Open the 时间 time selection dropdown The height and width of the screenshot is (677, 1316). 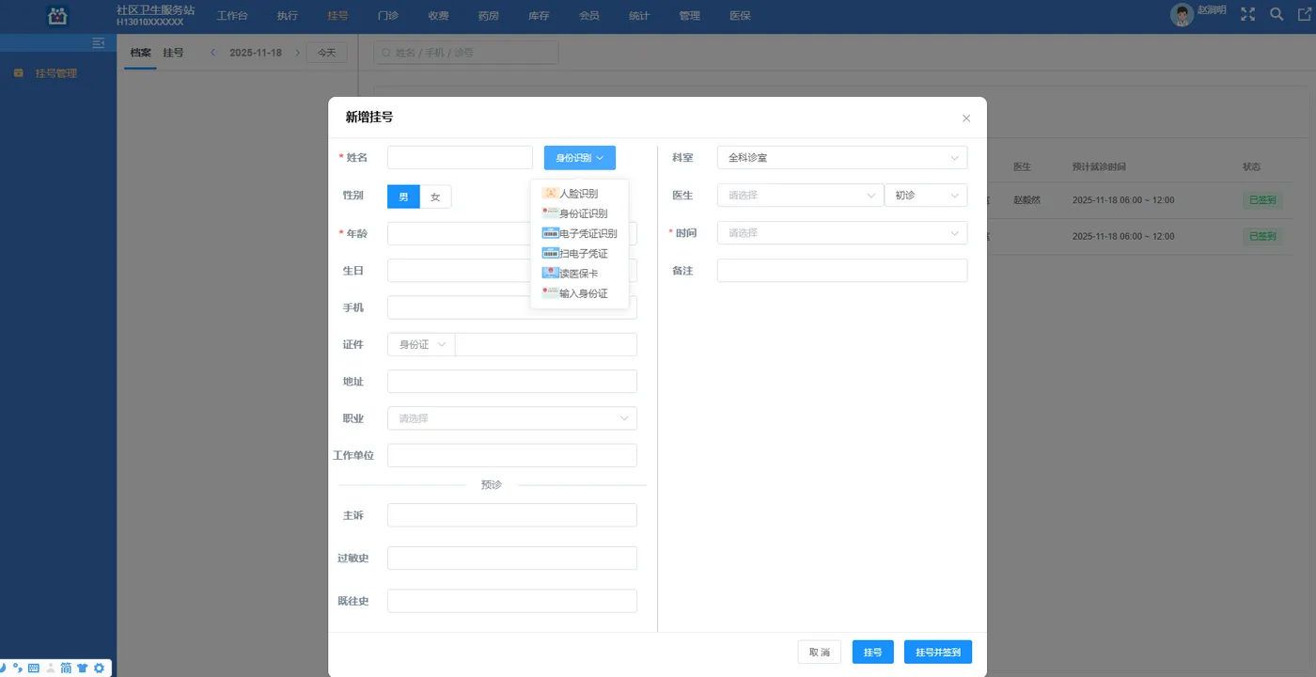coord(841,232)
